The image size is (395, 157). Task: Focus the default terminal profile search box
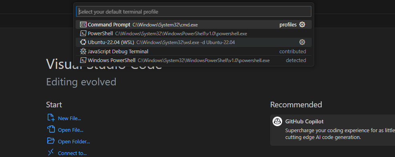[193, 12]
